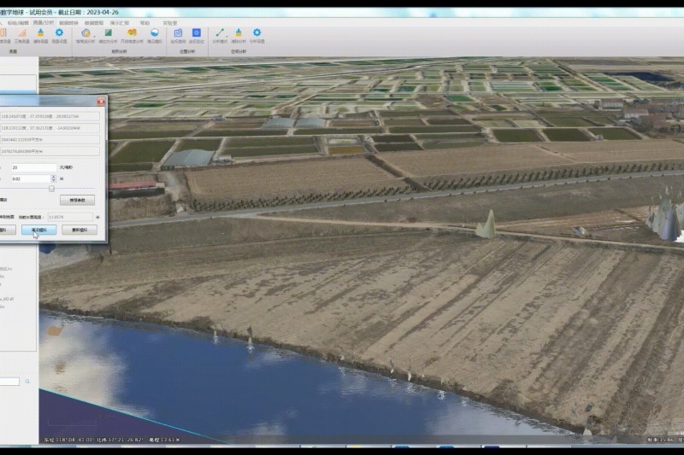This screenshot has width=684, height=455.
Task: Select the green line analysis icon in 空间分析
Action: click(x=220, y=34)
